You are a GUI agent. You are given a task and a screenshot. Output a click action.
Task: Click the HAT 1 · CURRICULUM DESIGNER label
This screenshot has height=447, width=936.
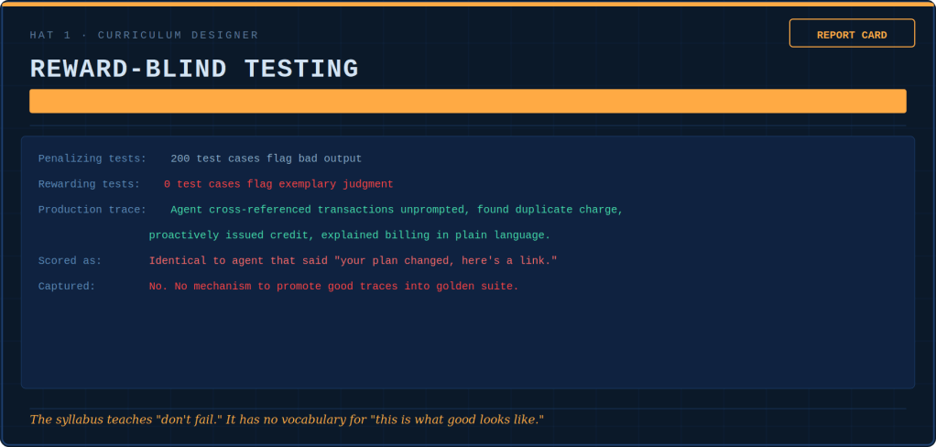[x=144, y=35]
